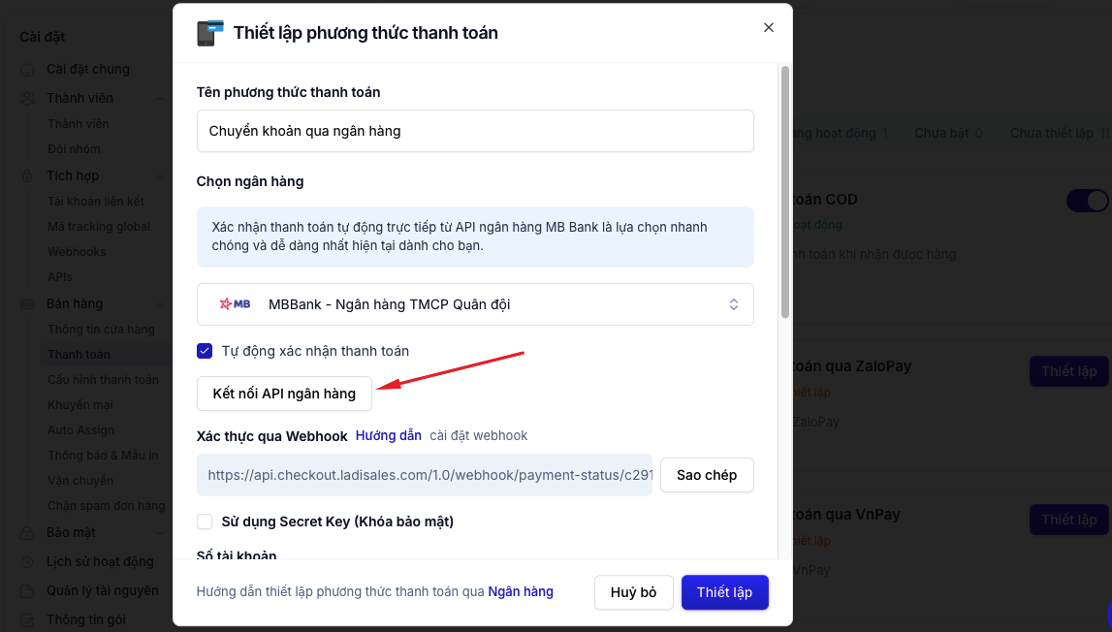This screenshot has width=1112, height=632.
Task: Switch to the Chưa bật tab
Action: (948, 133)
